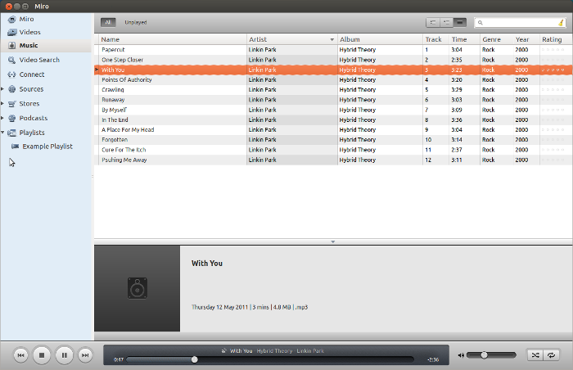Screen dimensions: 573x370
Task: Open the Connect sidebar item
Action: [31, 74]
